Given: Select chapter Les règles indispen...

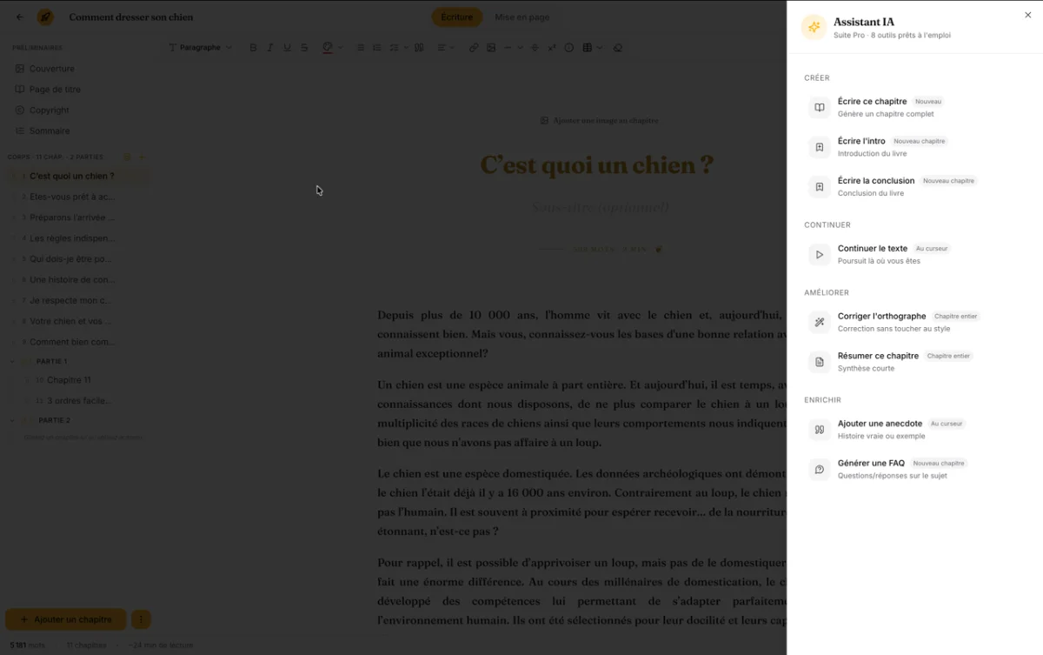Looking at the screenshot, I should click(x=76, y=238).
